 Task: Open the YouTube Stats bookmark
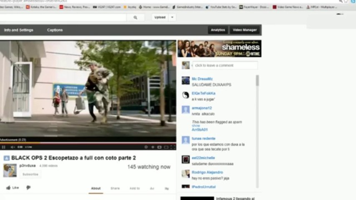tap(221, 7)
